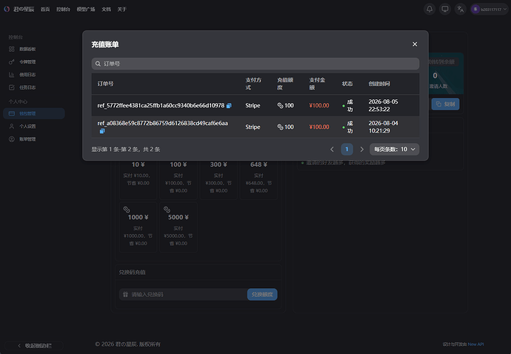
Task: Open 文档 in the top navigation
Action: 106,10
